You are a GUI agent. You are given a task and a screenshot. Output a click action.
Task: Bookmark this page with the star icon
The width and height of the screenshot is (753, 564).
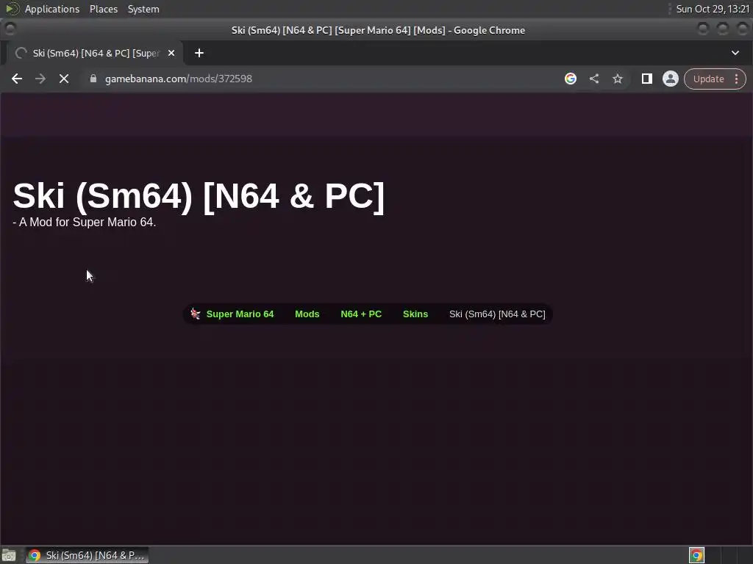pos(618,79)
